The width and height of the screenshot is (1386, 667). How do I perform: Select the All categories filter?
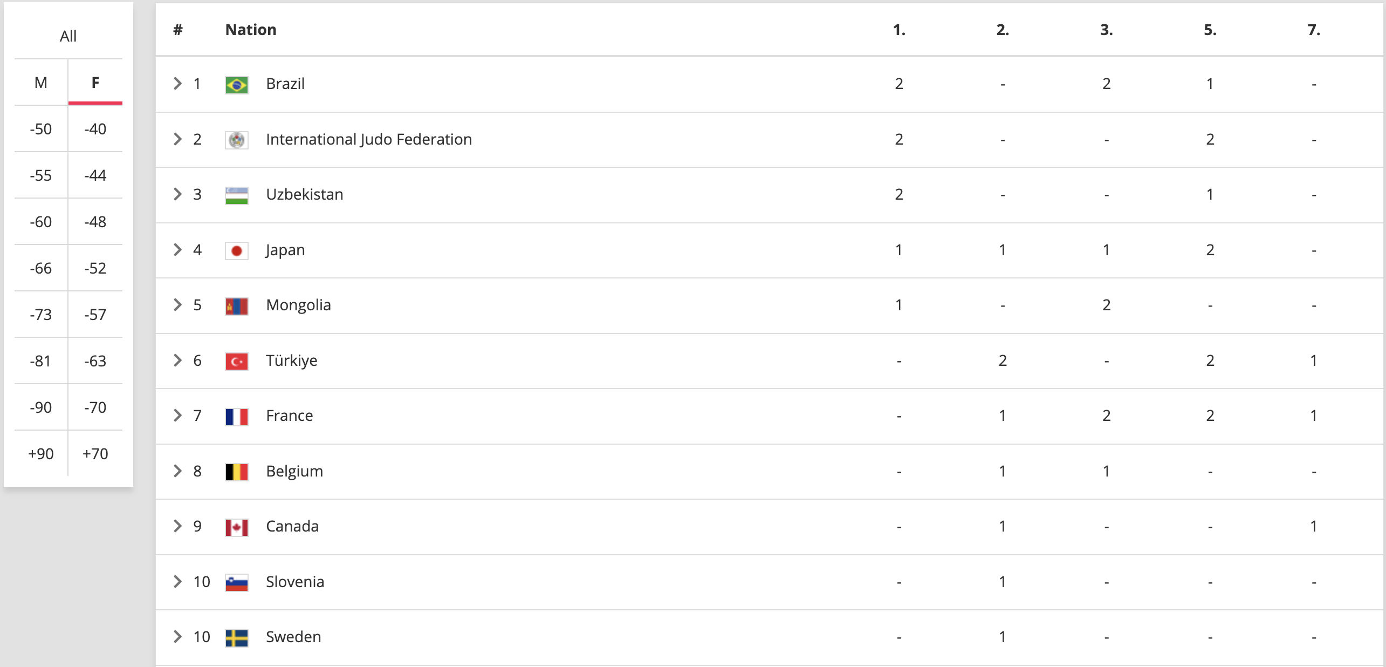click(68, 36)
